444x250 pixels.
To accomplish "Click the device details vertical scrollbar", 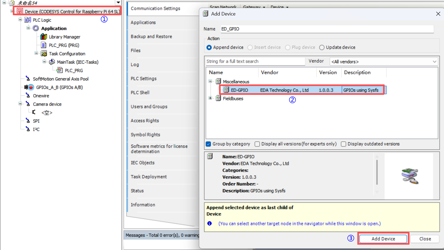I will (x=377, y=173).
